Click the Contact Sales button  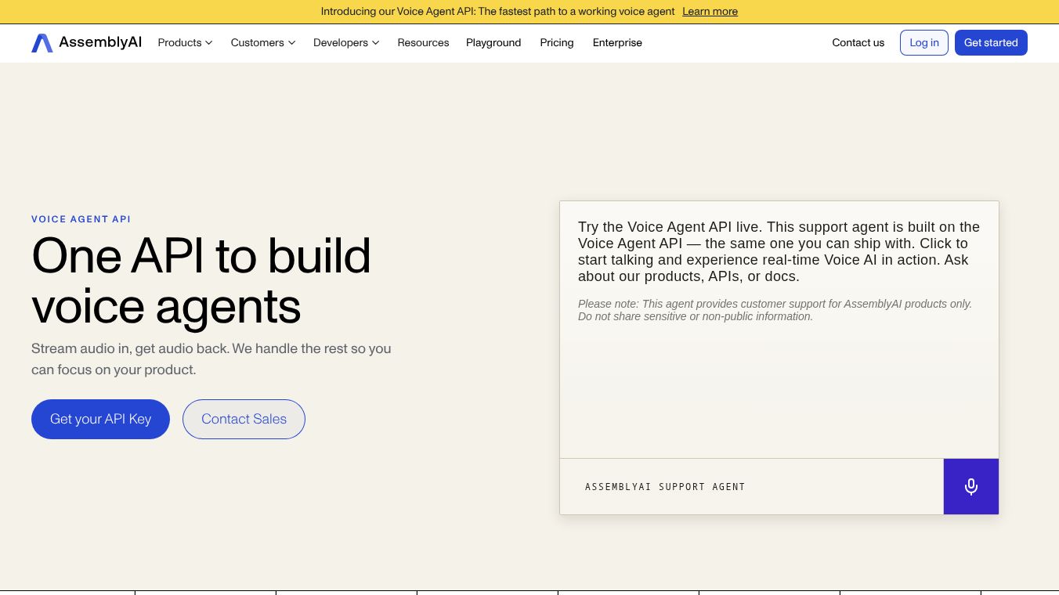point(244,419)
